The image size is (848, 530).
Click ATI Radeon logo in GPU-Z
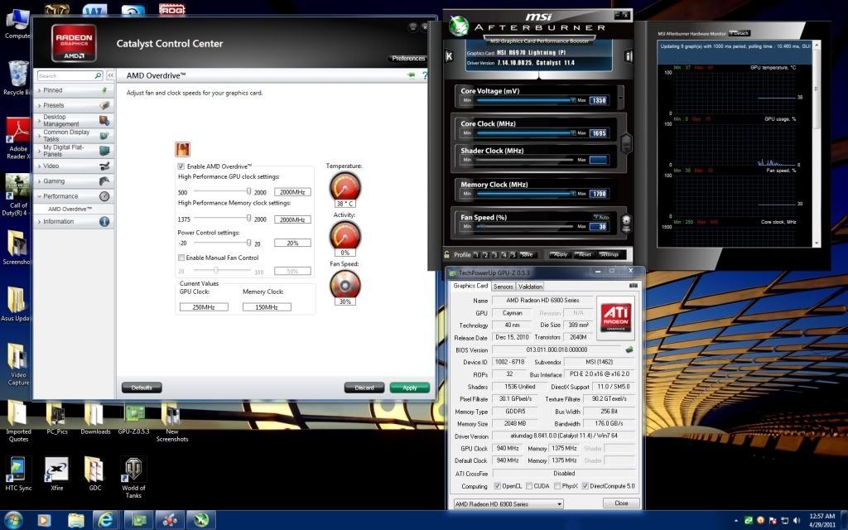pos(616,317)
